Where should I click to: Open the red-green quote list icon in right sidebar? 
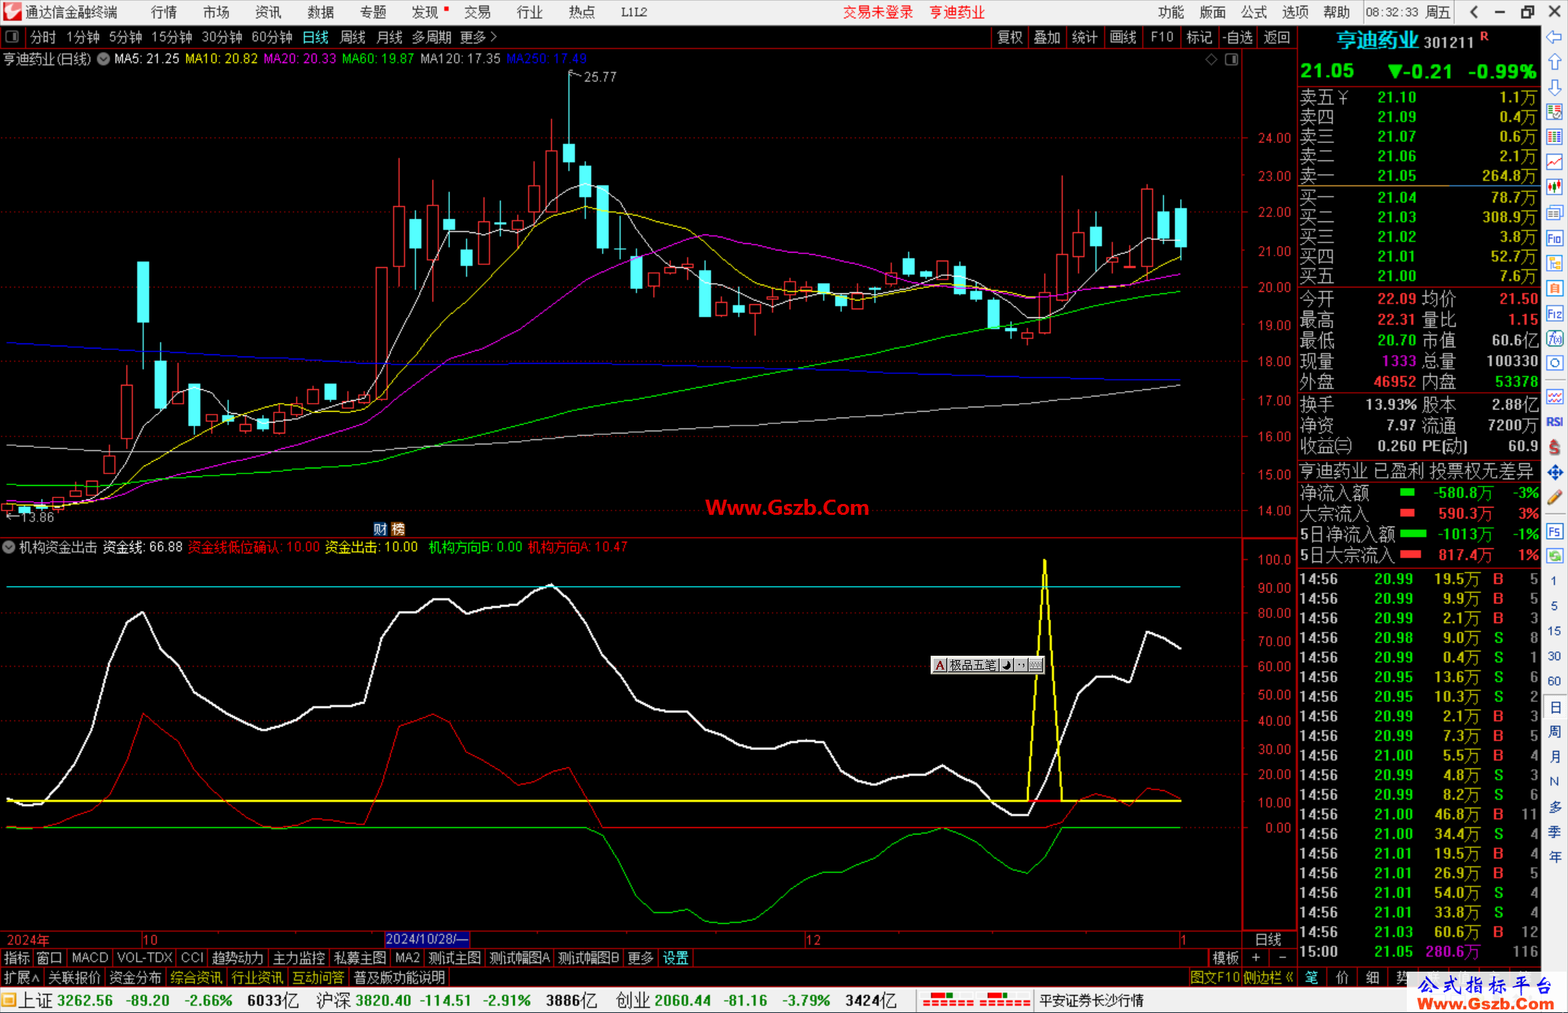1554,112
